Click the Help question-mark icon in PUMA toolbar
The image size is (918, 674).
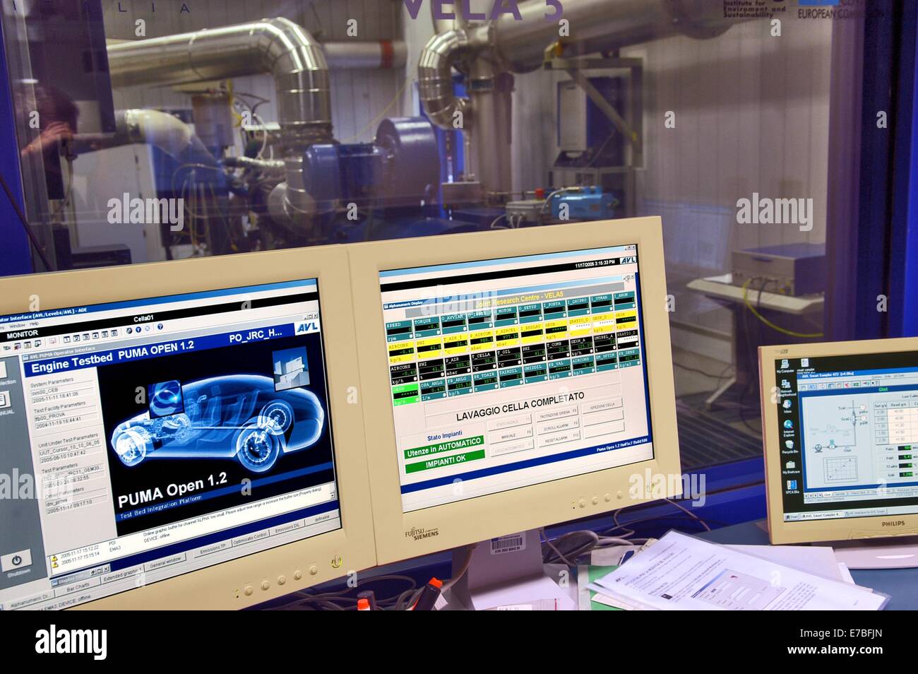(160, 326)
